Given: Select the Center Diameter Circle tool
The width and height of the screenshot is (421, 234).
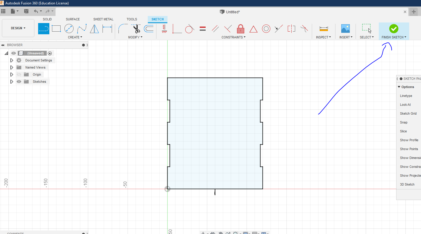Looking at the screenshot, I should click(x=69, y=29).
